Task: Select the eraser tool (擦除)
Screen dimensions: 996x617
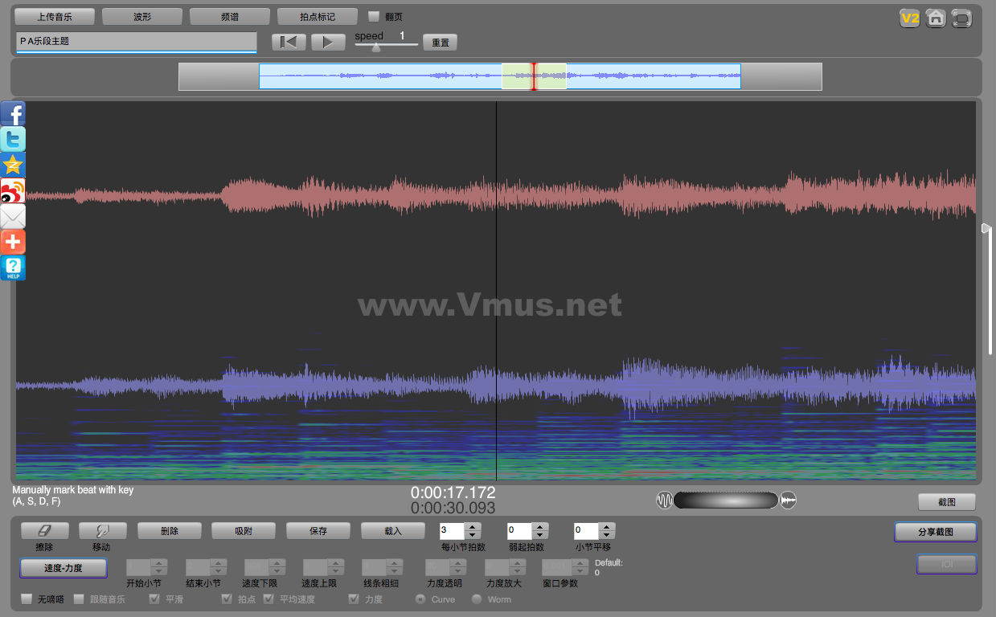Action: coord(44,531)
